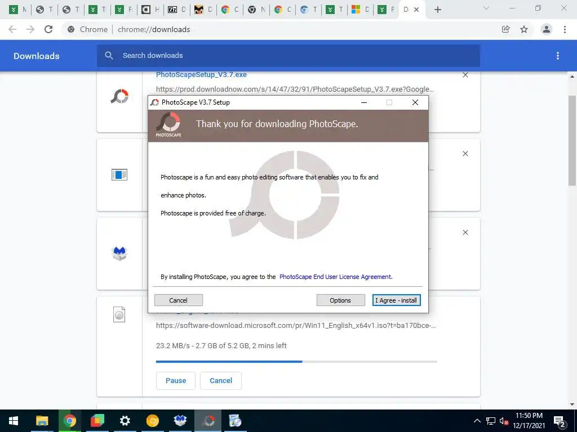Open the Chrome profile avatar menu
Viewport: 577px width, 432px height.
tap(547, 29)
